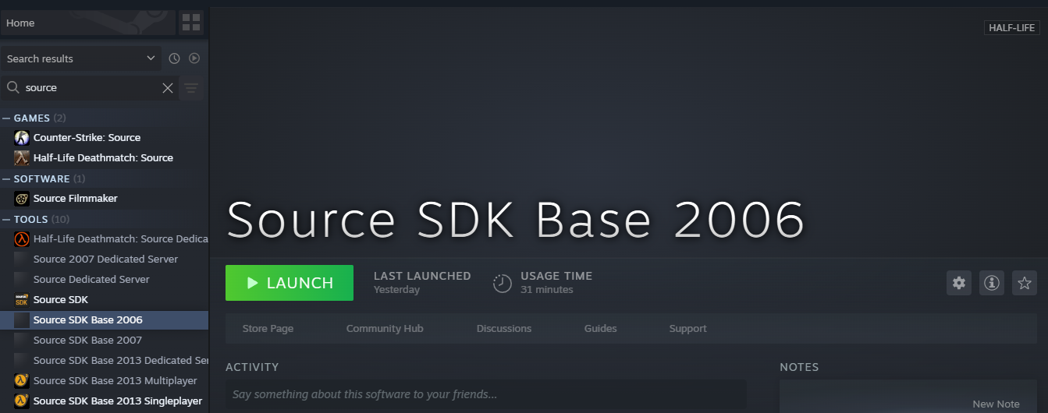The height and width of the screenshot is (413, 1048).
Task: Click Source Filmmaker app icon
Action: tap(22, 199)
